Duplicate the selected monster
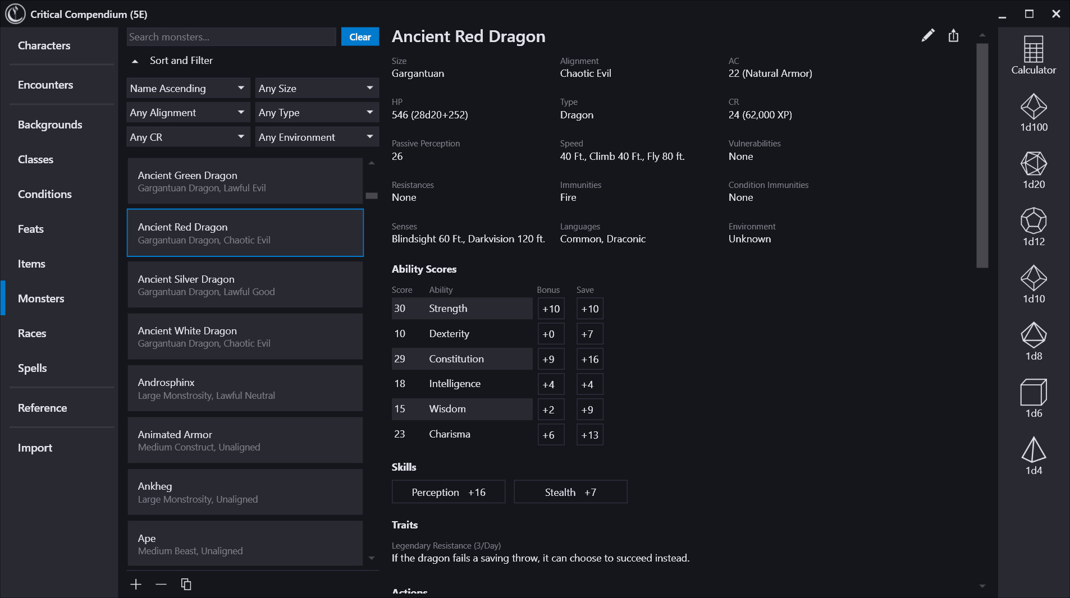 coord(186,584)
